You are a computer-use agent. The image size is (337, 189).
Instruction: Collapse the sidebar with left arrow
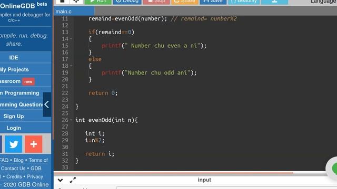point(47,104)
